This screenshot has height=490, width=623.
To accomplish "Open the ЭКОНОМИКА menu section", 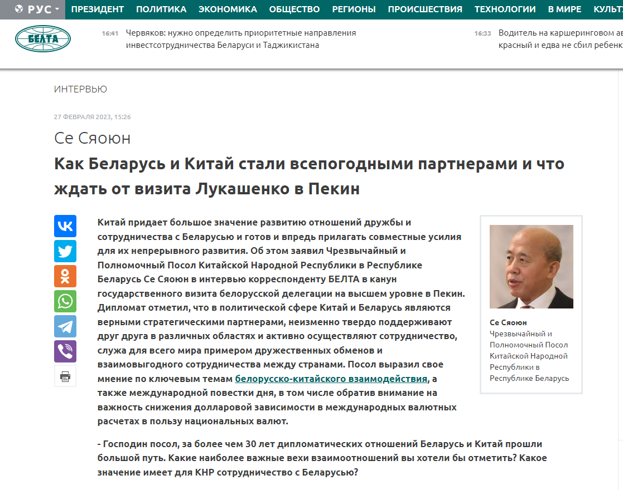I will click(x=228, y=9).
